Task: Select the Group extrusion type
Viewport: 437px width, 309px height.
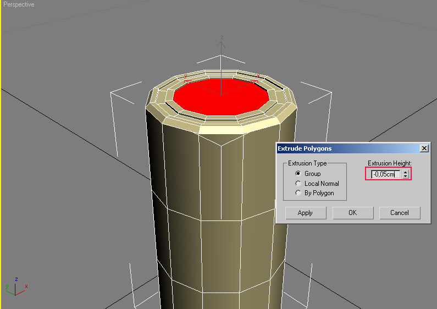Action: click(x=298, y=173)
